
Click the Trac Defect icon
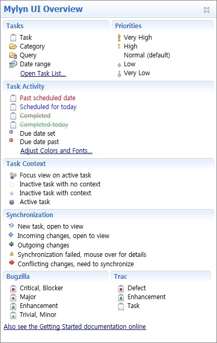(x=121, y=289)
